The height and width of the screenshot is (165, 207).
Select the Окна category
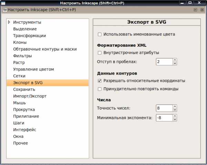[x=18, y=136]
